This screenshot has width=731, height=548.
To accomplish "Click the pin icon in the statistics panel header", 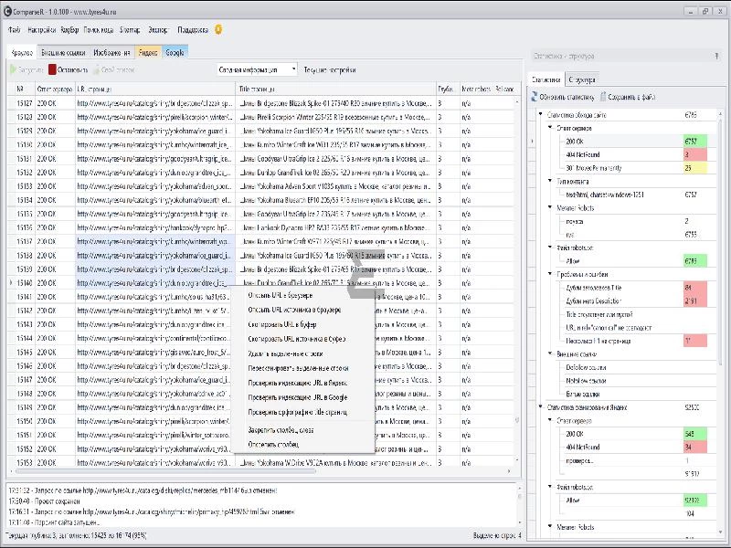I will tap(716, 56).
